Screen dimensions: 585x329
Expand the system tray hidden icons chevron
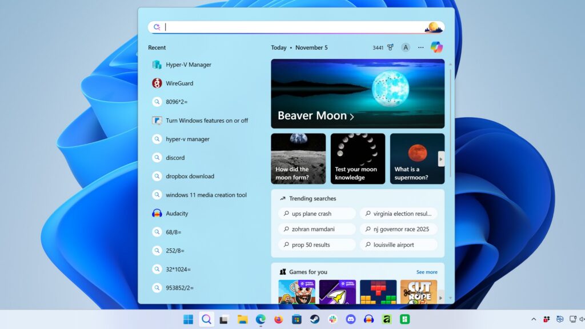tap(534, 319)
